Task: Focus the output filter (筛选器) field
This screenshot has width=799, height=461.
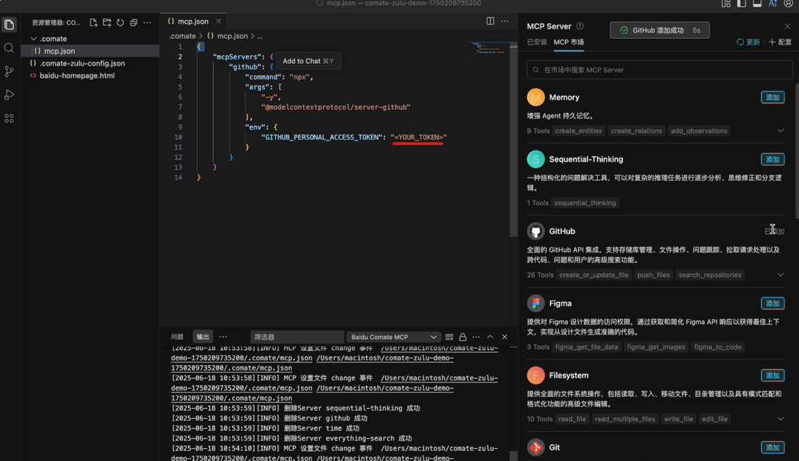Action: 296,336
